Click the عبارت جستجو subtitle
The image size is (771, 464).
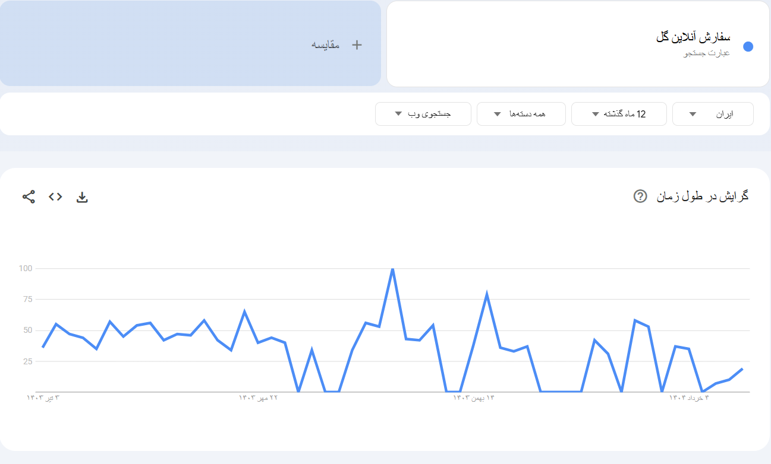point(707,53)
